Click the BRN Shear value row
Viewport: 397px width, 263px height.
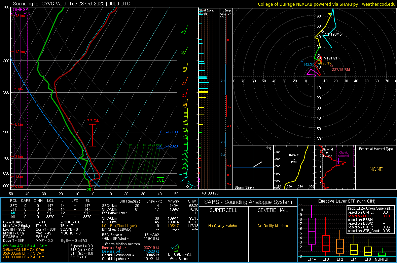click(x=131, y=235)
